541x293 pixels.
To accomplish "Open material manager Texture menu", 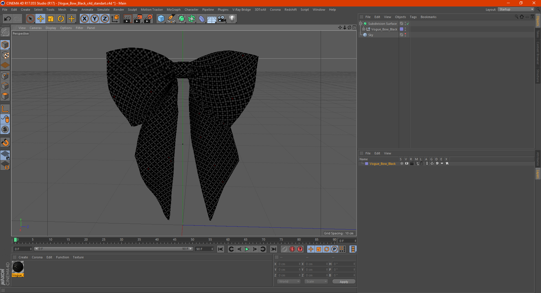I will (78, 257).
